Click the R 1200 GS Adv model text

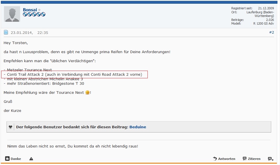pos(263,24)
